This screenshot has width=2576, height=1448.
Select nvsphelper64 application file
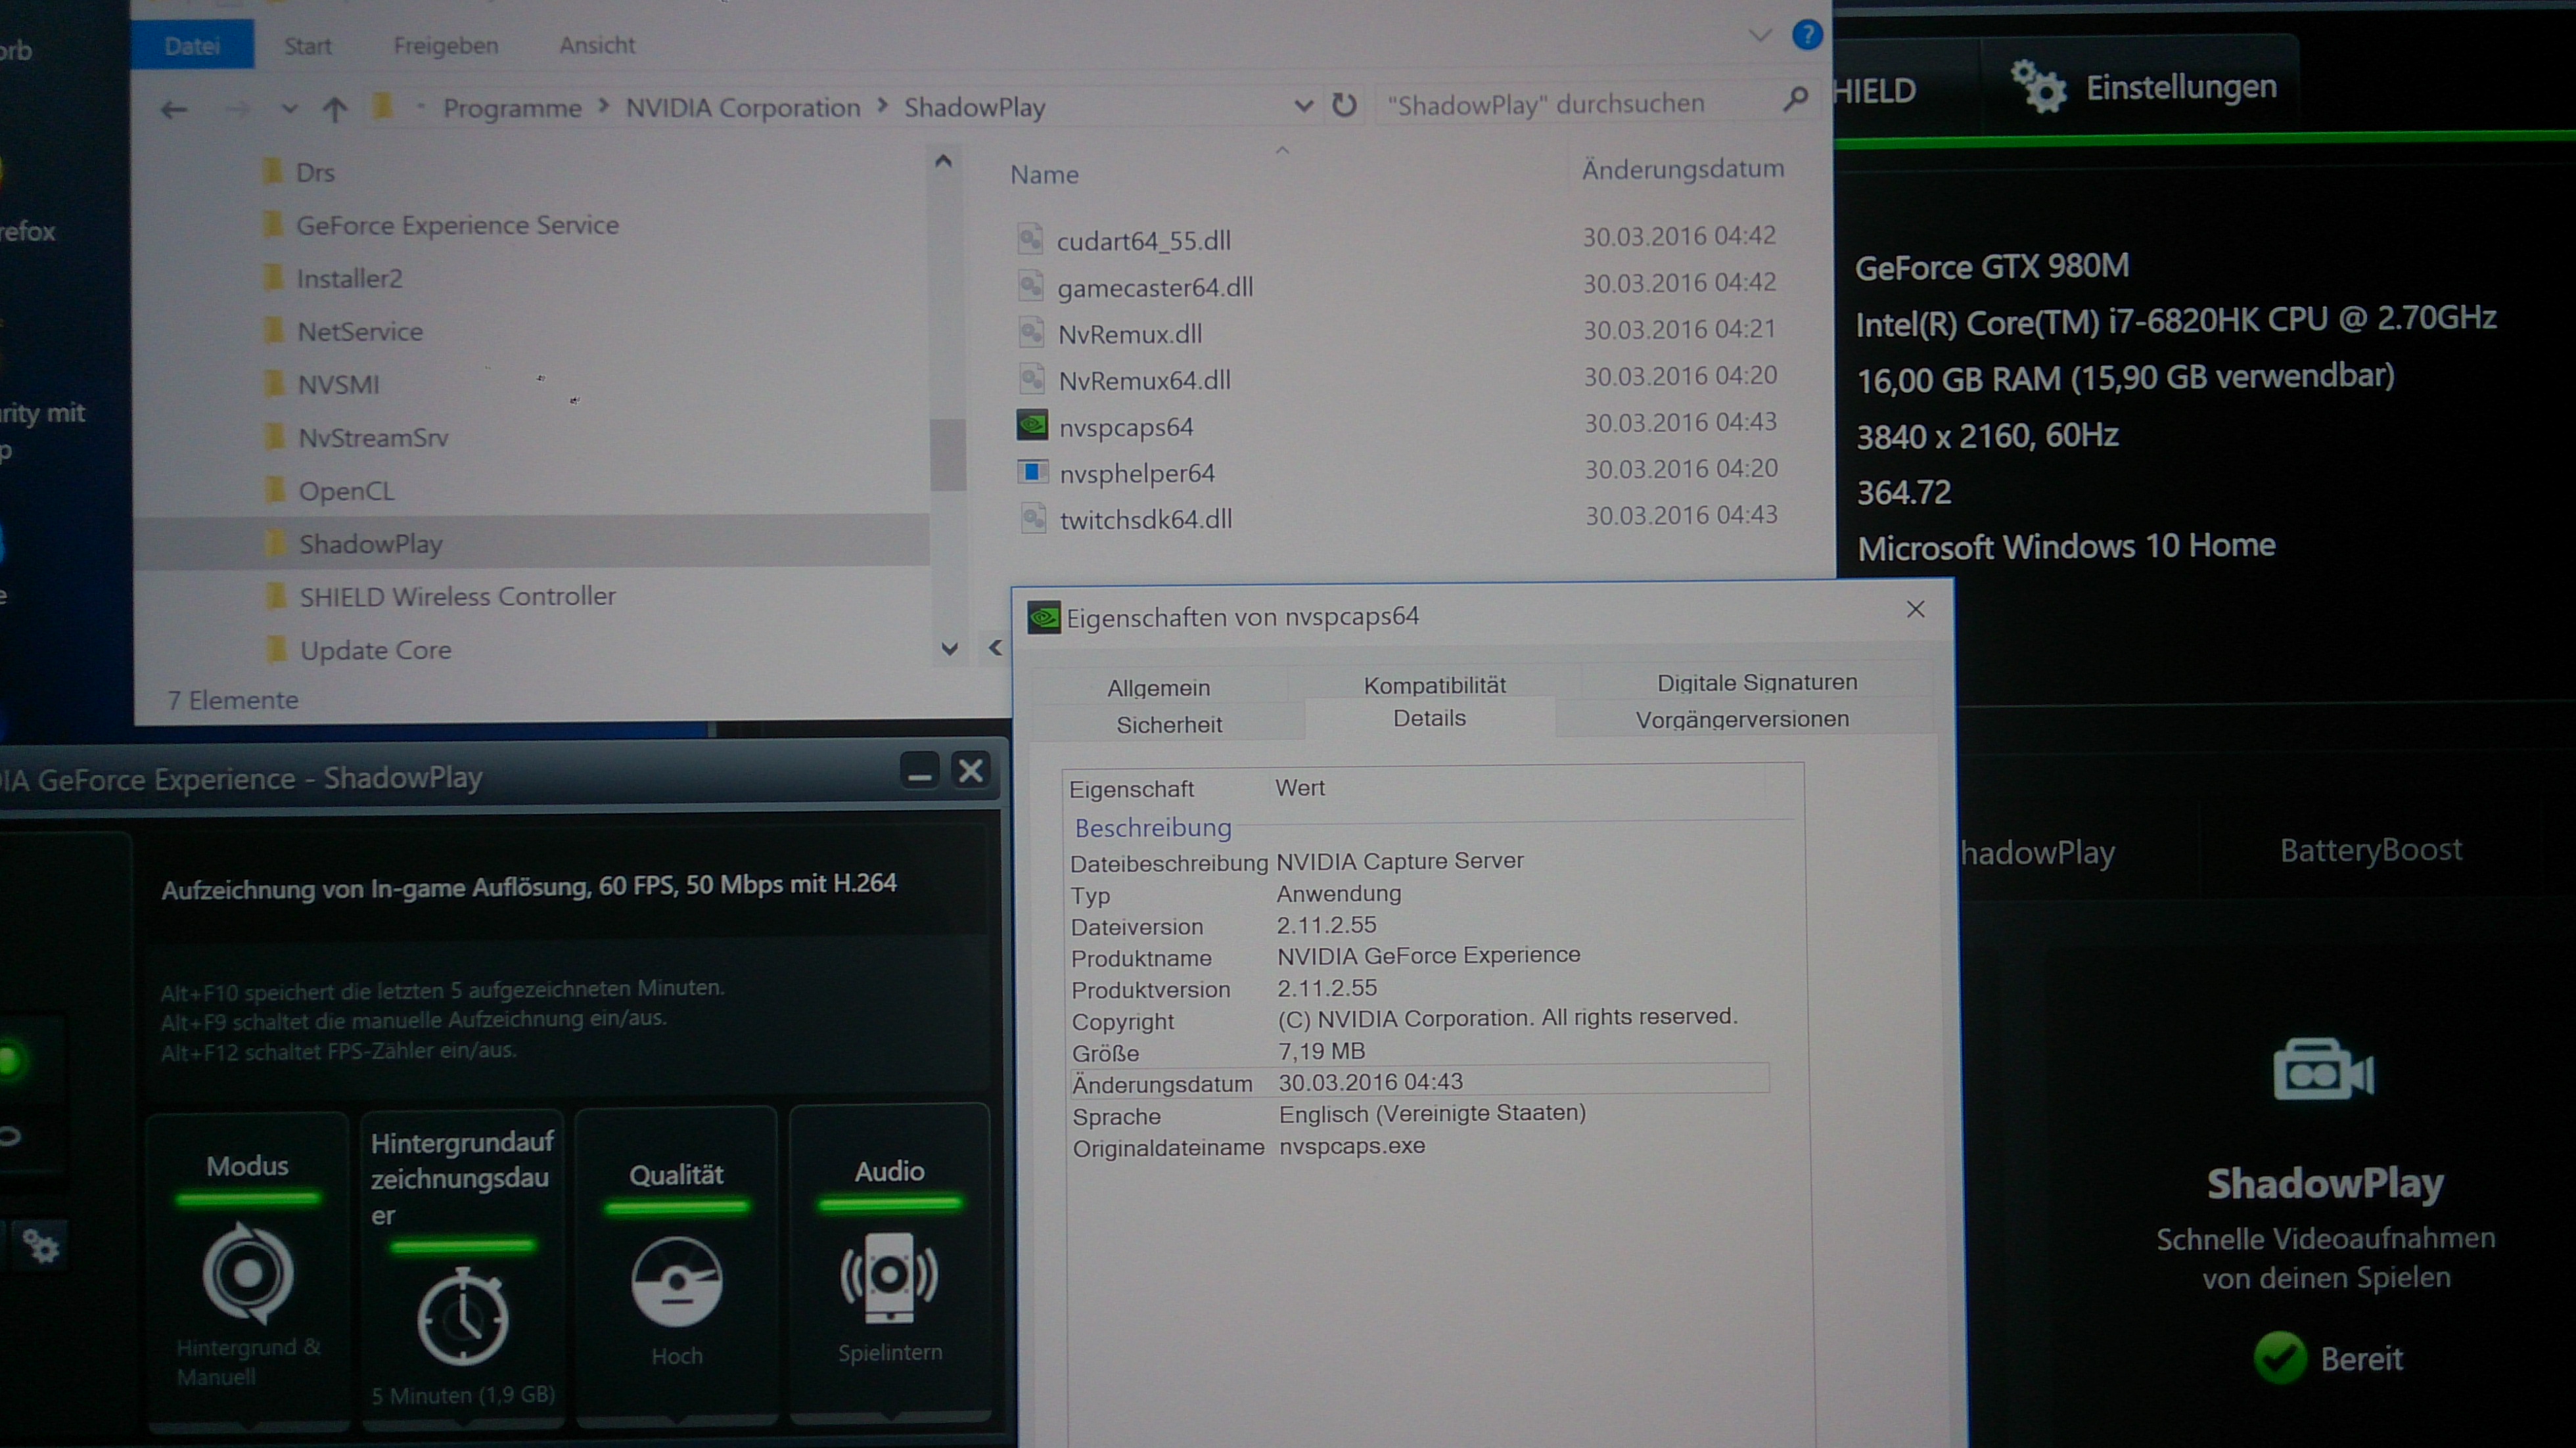1136,473
